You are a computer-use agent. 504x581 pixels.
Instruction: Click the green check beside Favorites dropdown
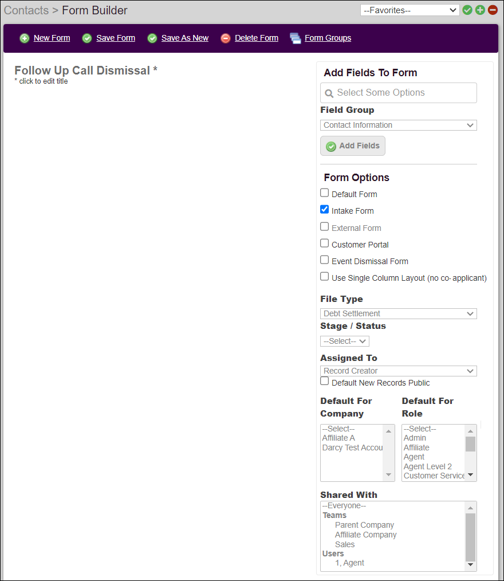[x=467, y=10]
